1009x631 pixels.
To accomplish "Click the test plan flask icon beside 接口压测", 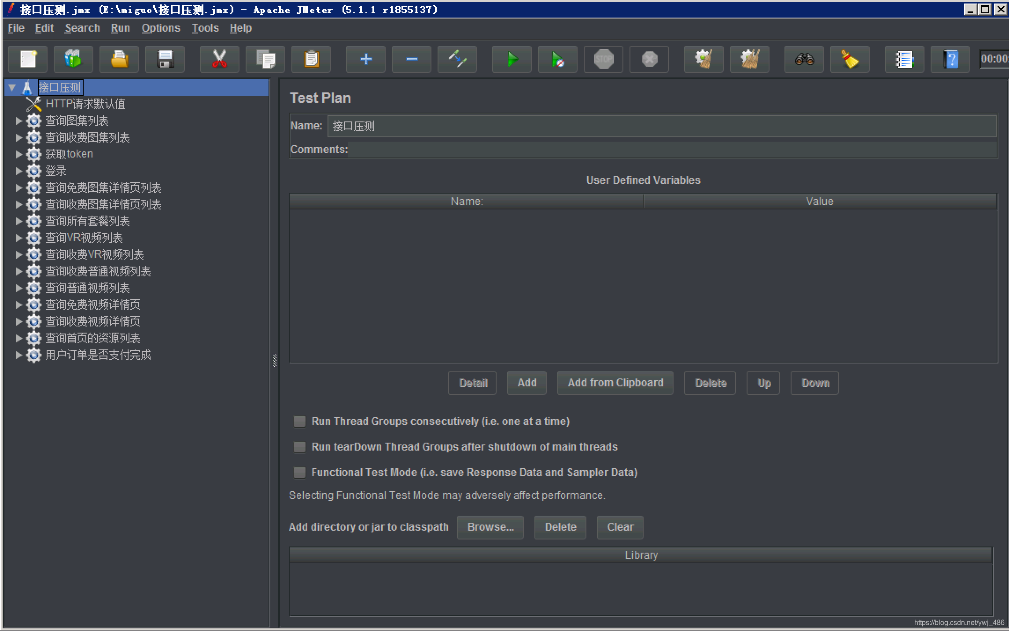I will 27,88.
